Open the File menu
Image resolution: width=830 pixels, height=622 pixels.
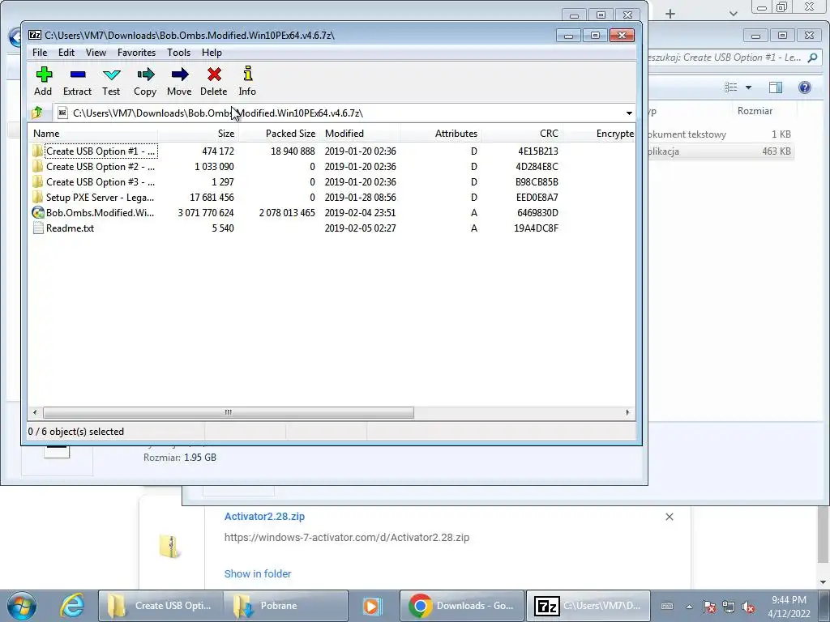click(x=40, y=53)
